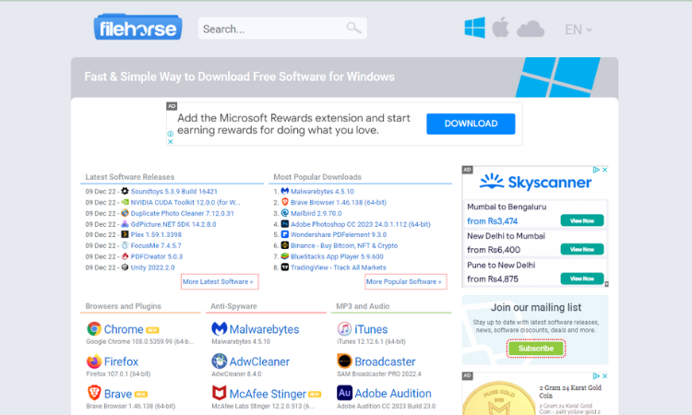Focus the Search input field
Viewport: 692px width, 415px height.
(282, 29)
